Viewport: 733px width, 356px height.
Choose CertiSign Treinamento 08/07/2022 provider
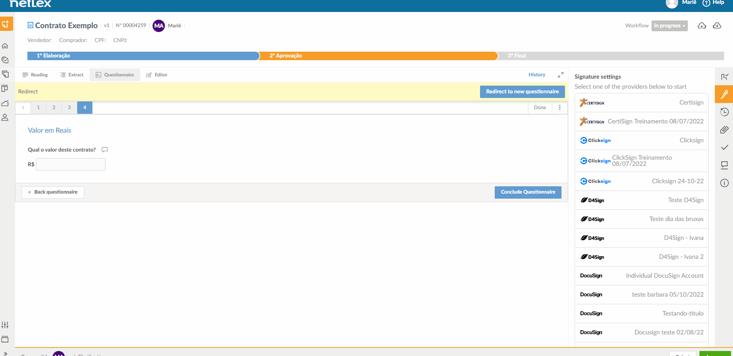[641, 121]
